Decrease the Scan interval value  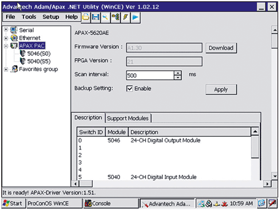pyautogui.click(x=178, y=78)
